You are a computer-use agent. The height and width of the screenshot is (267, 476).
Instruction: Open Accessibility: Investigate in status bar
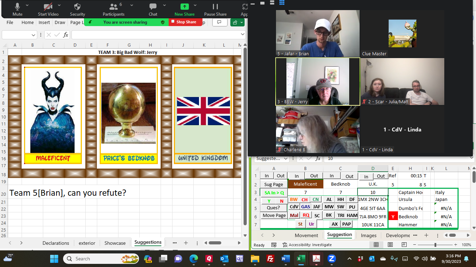(x=307, y=245)
